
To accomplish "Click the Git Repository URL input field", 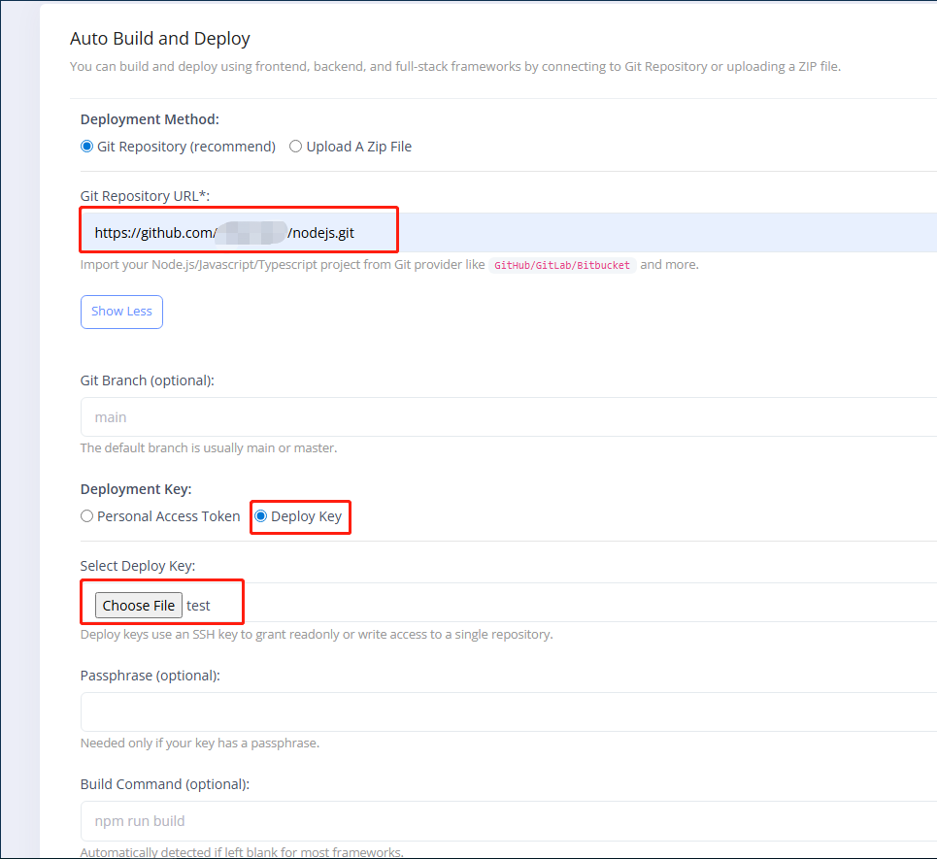I will point(583,233).
